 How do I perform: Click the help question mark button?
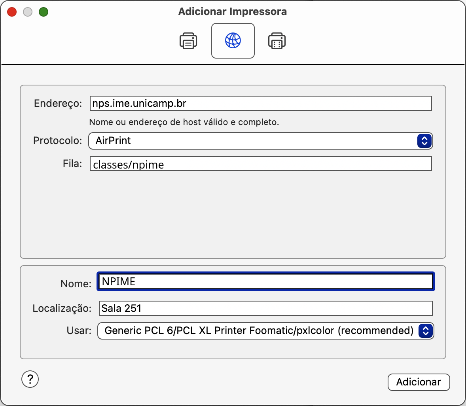[x=30, y=379]
